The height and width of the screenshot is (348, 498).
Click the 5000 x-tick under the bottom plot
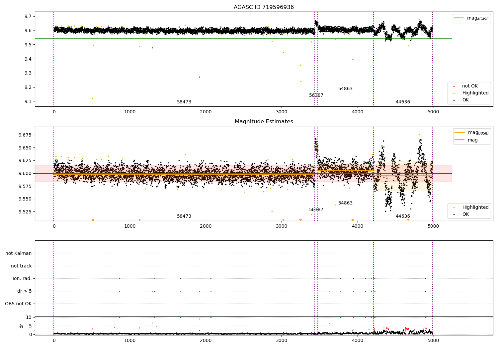point(433,340)
